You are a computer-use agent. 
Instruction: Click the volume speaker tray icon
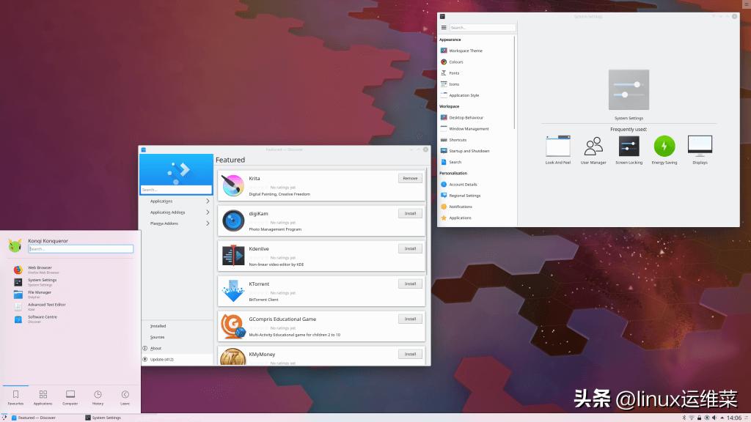click(x=714, y=418)
